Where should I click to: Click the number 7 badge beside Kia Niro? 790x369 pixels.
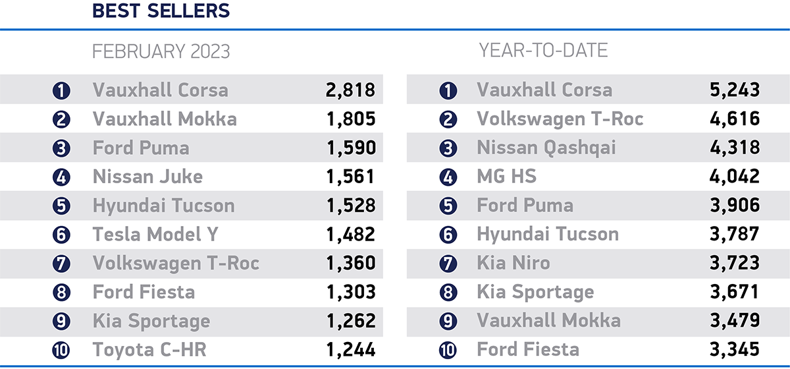[x=448, y=264]
